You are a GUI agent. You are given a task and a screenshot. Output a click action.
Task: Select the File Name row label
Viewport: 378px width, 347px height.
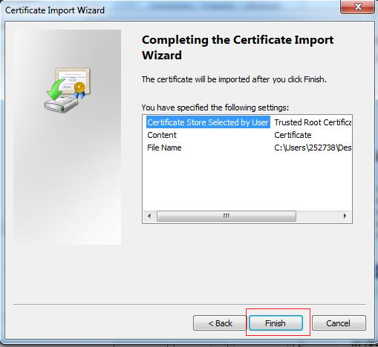pos(164,148)
